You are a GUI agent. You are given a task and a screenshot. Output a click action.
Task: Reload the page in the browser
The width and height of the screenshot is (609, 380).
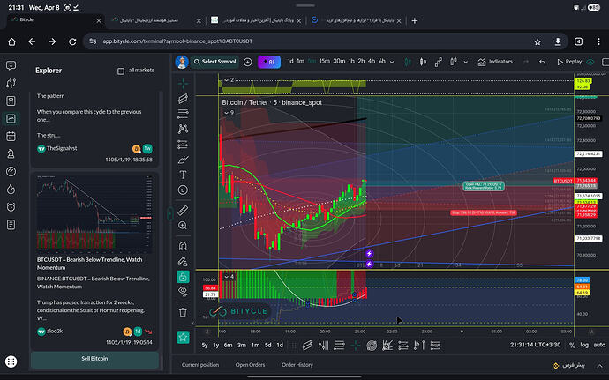72,41
